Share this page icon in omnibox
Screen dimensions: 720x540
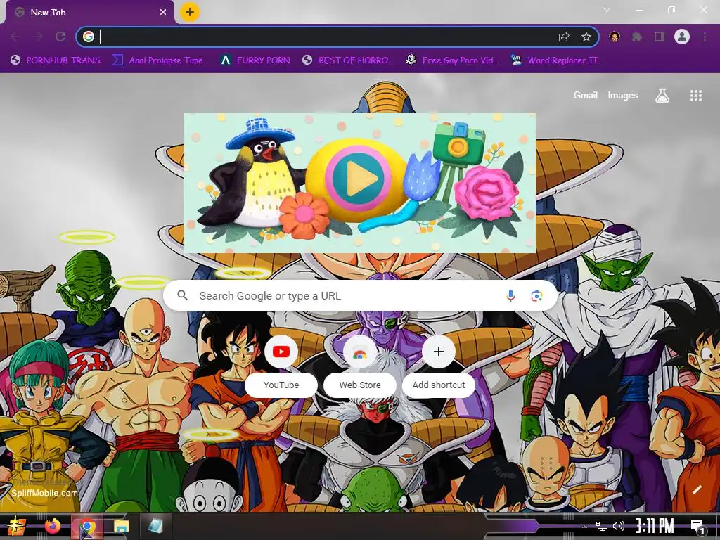pyautogui.click(x=564, y=37)
